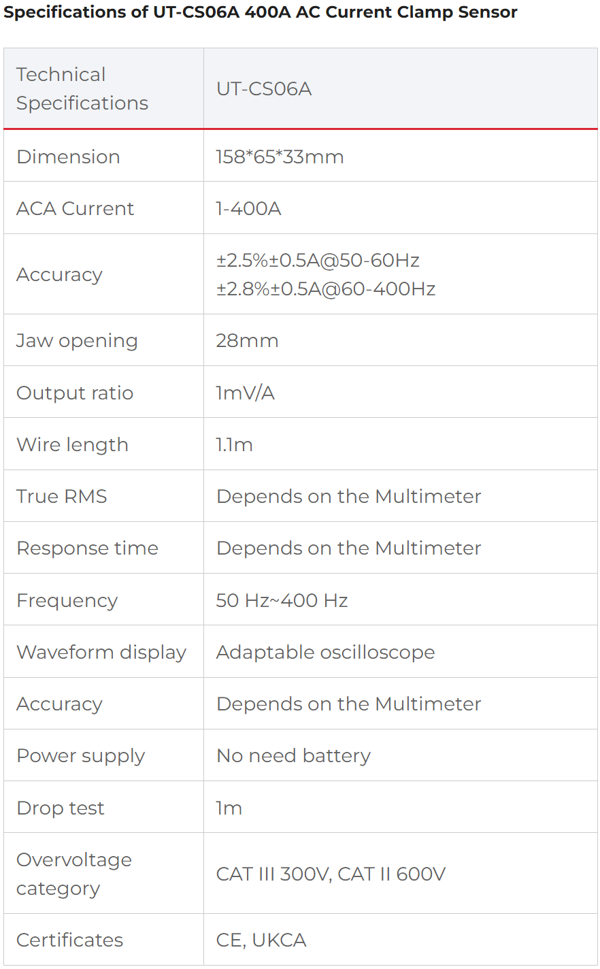
Task: Click the Adaptable oscilloscope value
Action: click(x=325, y=652)
